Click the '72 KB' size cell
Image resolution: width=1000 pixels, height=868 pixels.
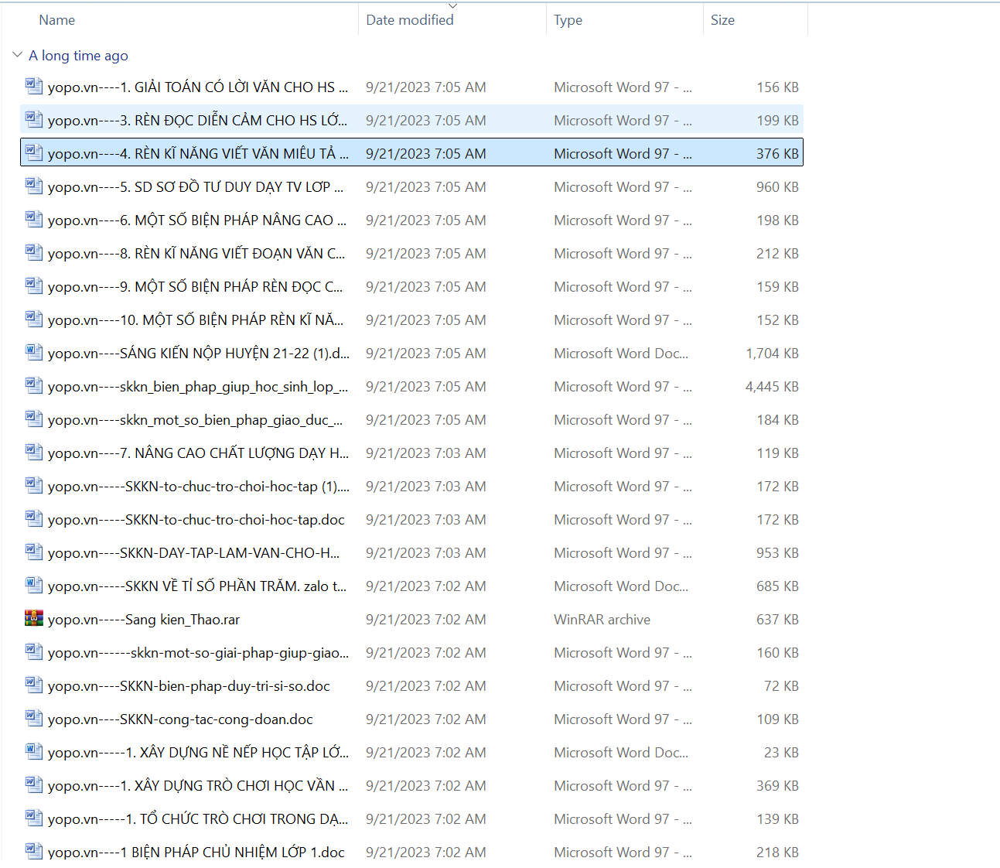click(781, 686)
